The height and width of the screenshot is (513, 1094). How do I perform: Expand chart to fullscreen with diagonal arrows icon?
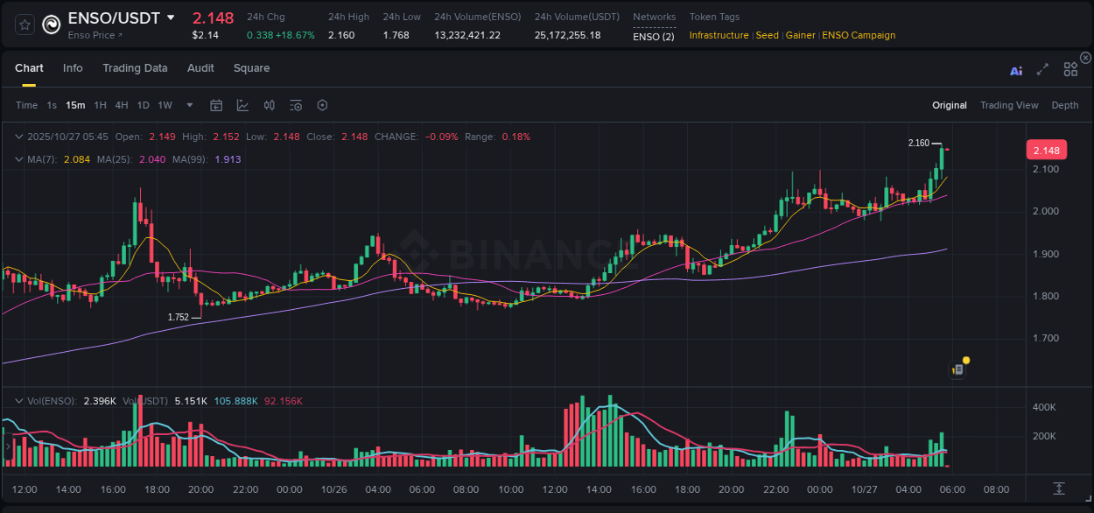click(1042, 70)
